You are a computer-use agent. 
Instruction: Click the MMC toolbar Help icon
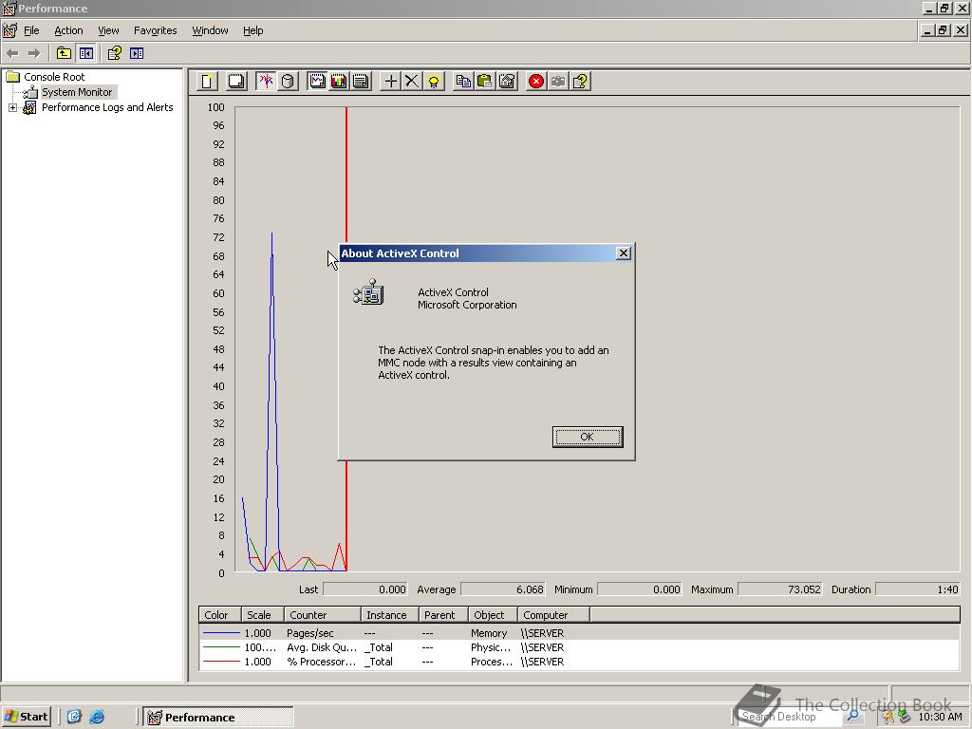coord(114,53)
